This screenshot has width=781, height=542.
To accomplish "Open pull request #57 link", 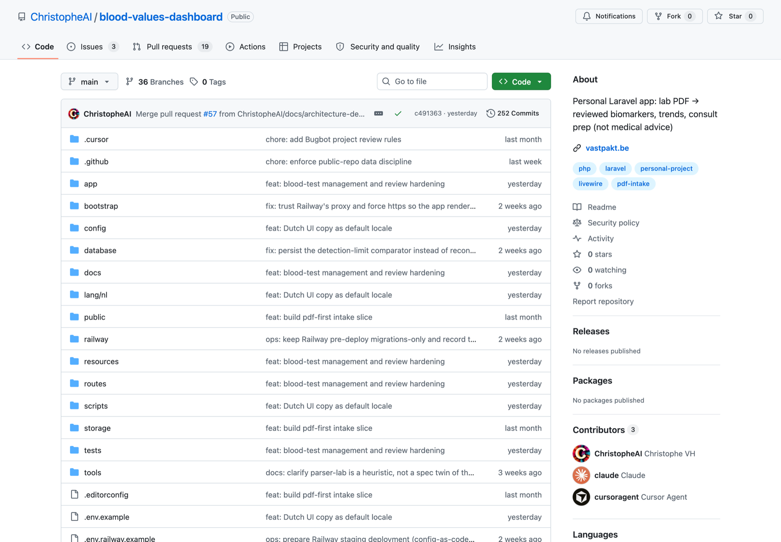I will (210, 114).
